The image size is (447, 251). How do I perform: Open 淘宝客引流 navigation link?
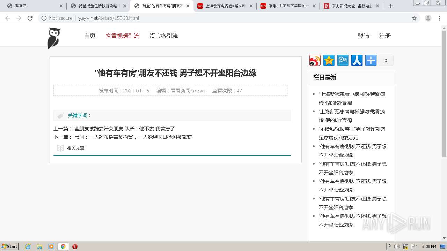point(164,36)
